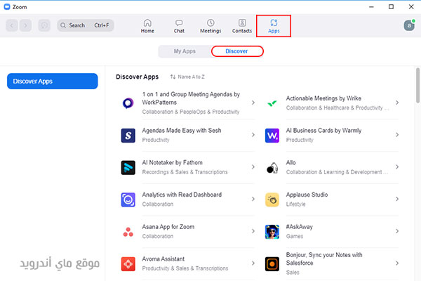The image size is (421, 281).
Task: Open the Contacts tab icon
Action: 242,22
